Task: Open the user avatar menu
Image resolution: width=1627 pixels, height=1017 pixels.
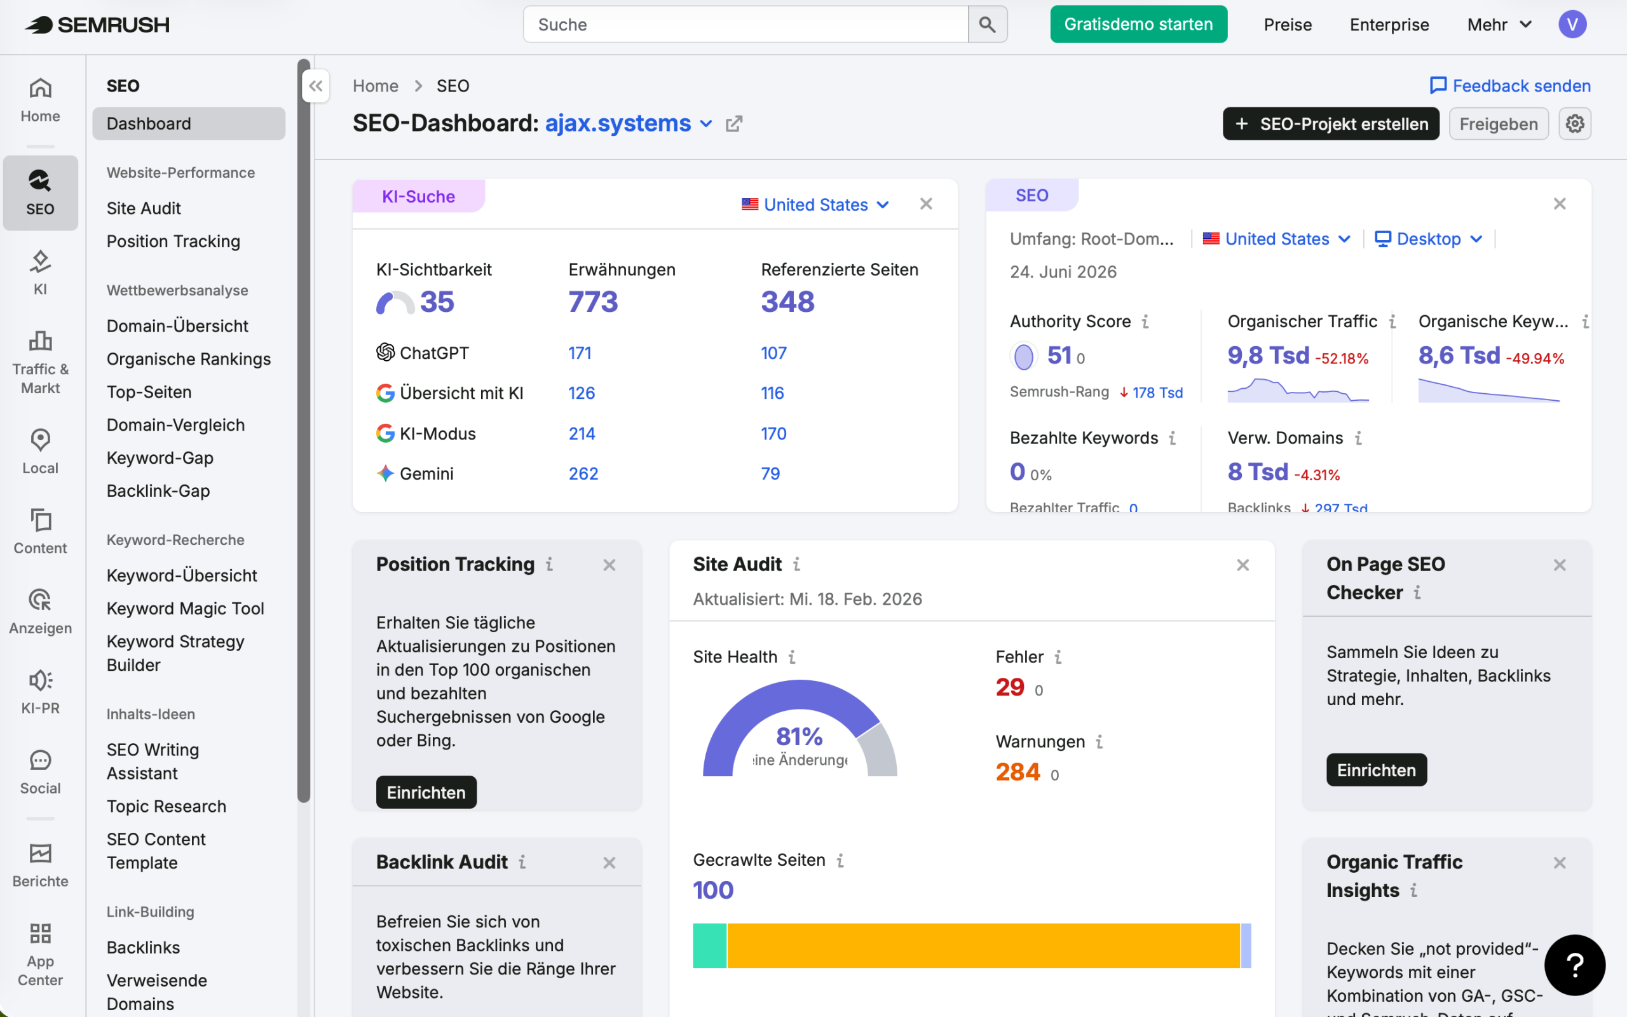Action: (x=1572, y=25)
